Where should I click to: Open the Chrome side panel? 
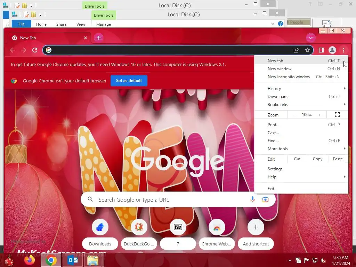[321, 50]
